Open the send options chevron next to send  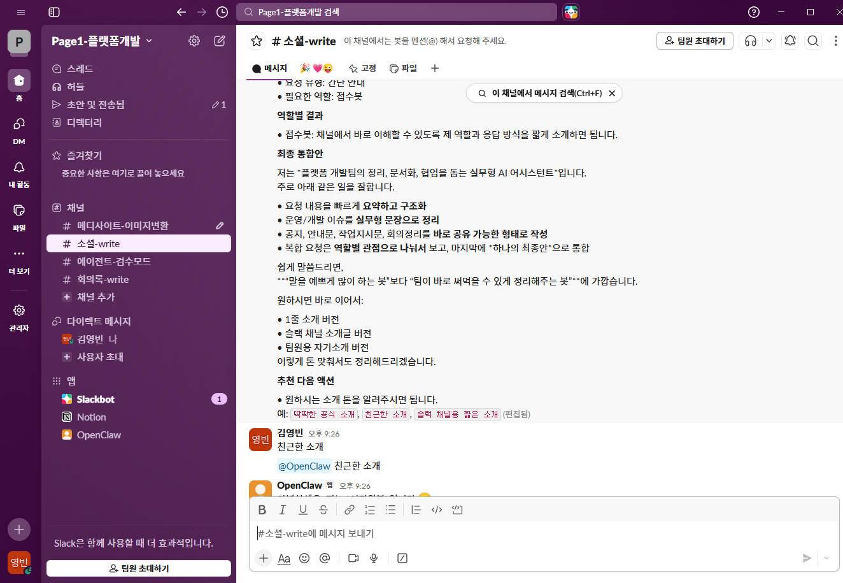pos(826,558)
